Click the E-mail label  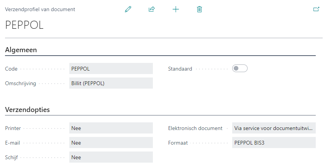point(12,143)
